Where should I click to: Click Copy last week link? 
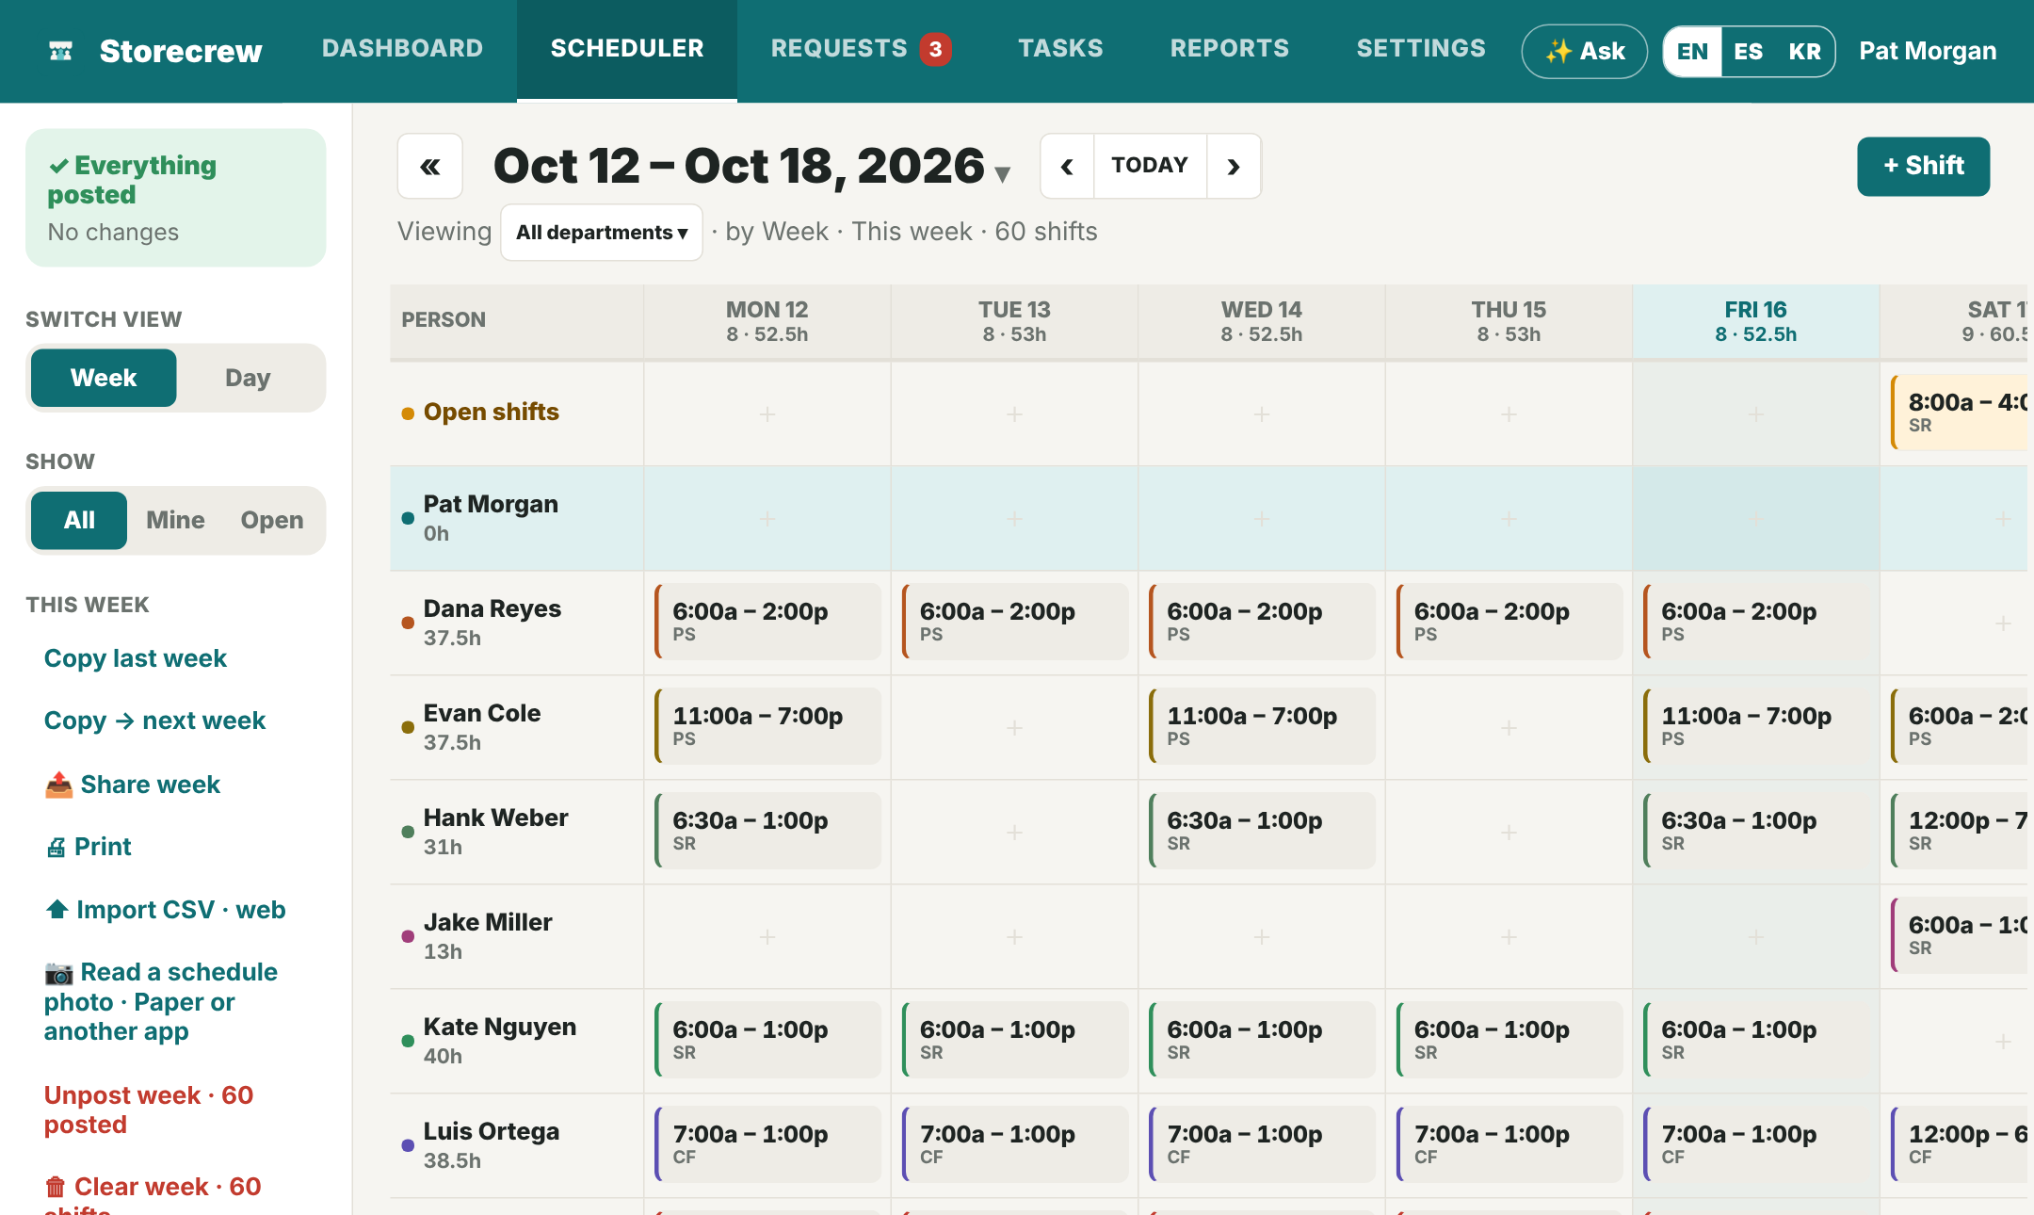136,658
